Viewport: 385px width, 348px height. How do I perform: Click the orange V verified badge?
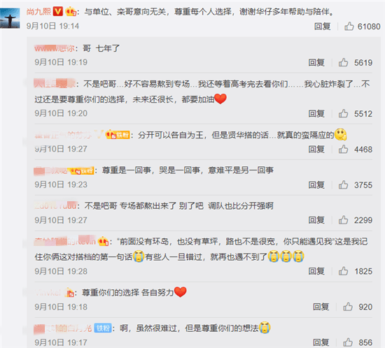pyautogui.click(x=58, y=11)
